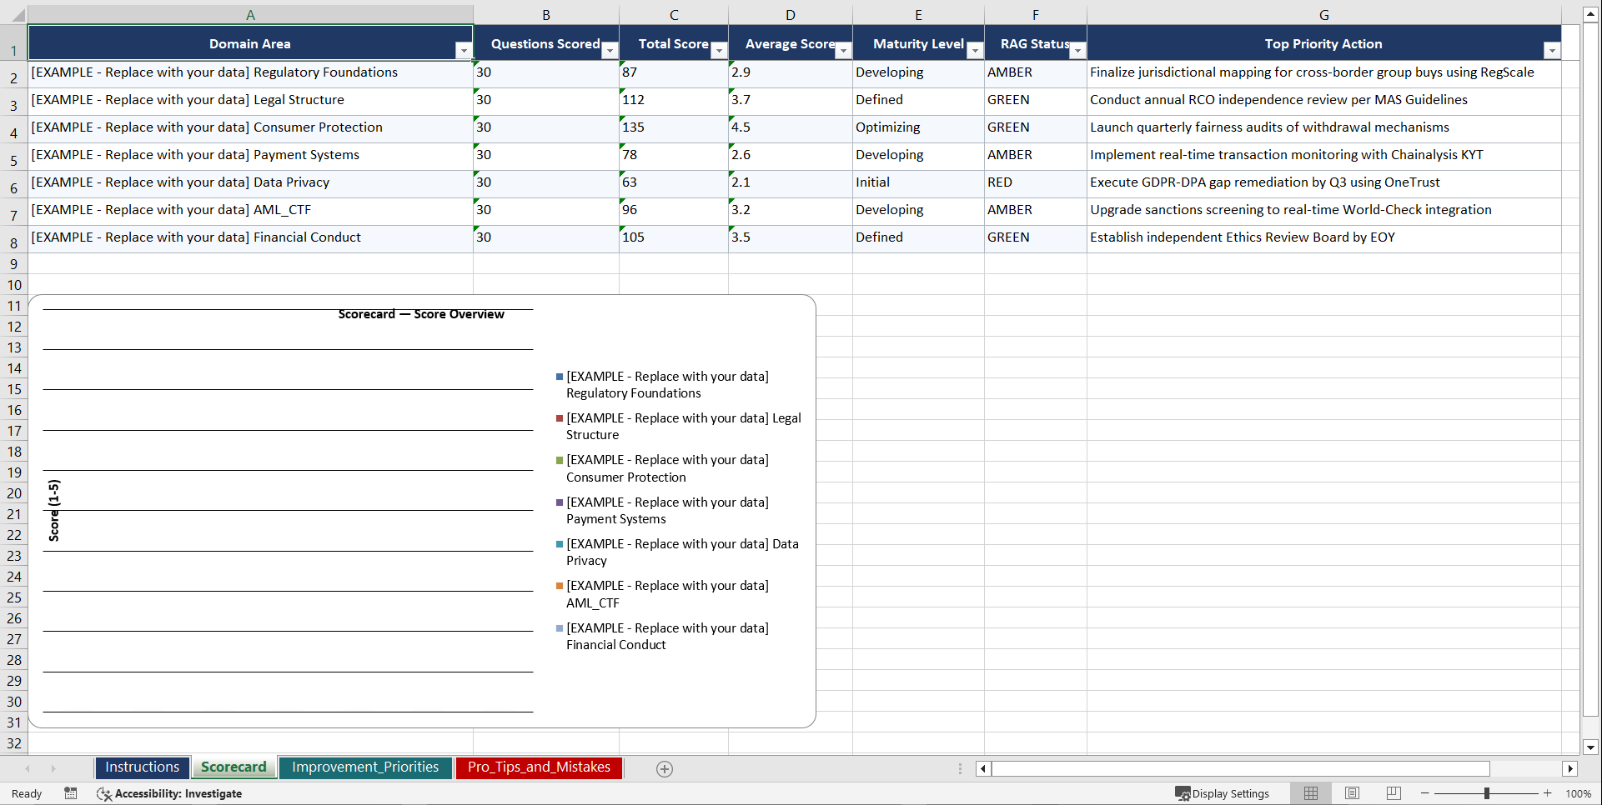1602x805 pixels.
Task: Select the Scorecard sheet tab
Action: click(x=234, y=767)
